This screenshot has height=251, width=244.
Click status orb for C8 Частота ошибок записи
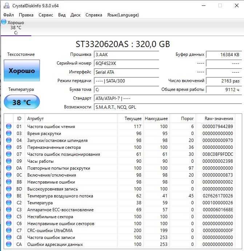[x=9, y=237]
